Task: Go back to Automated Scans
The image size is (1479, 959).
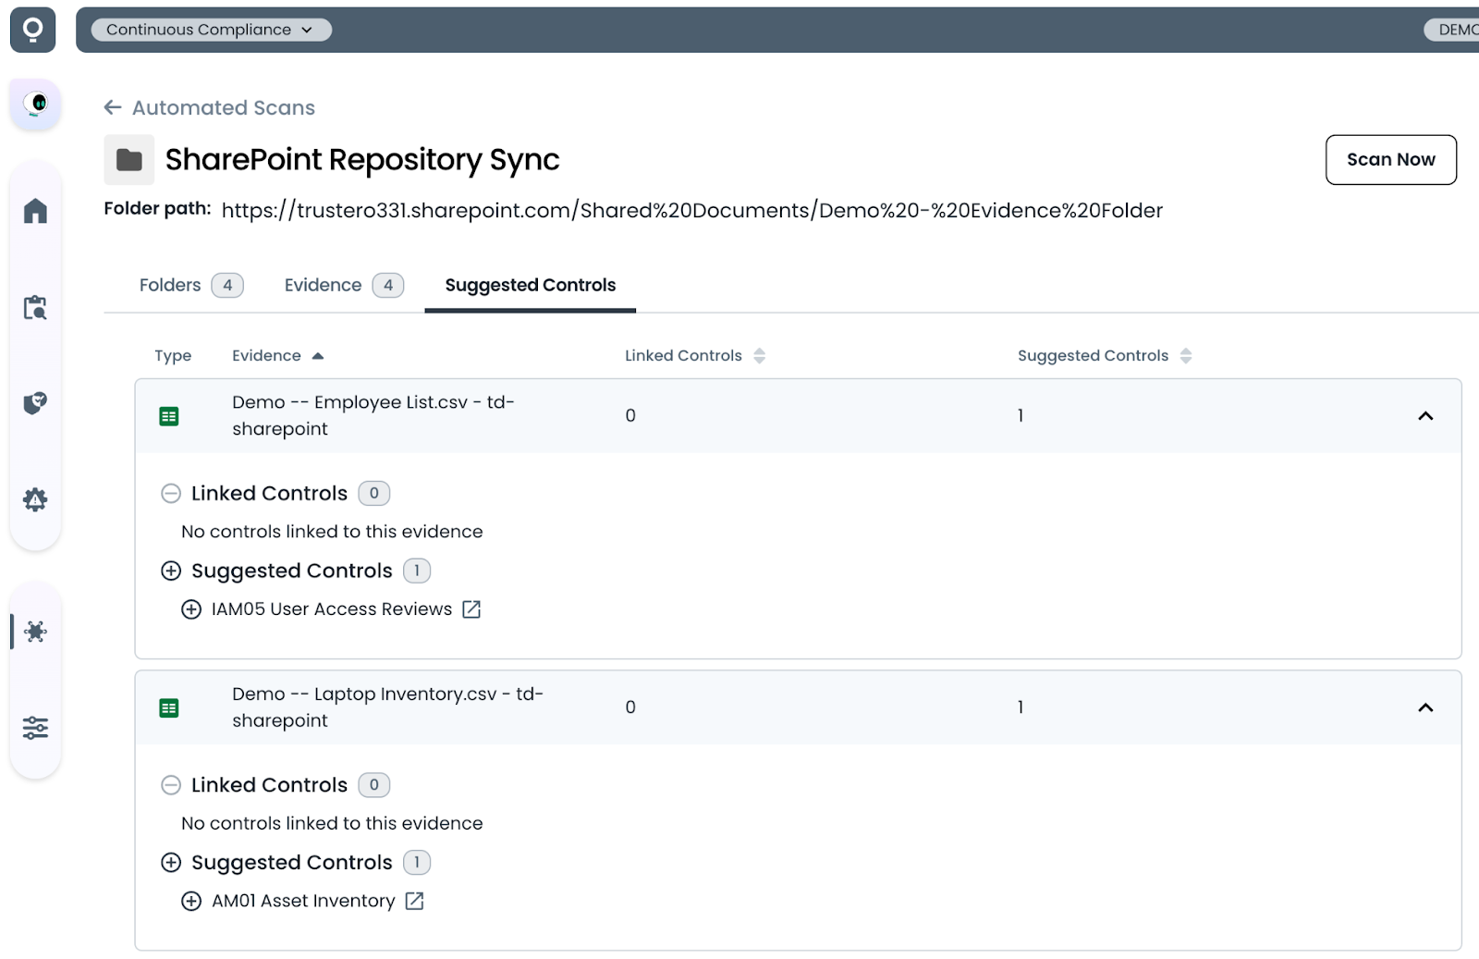Action: pos(224,108)
